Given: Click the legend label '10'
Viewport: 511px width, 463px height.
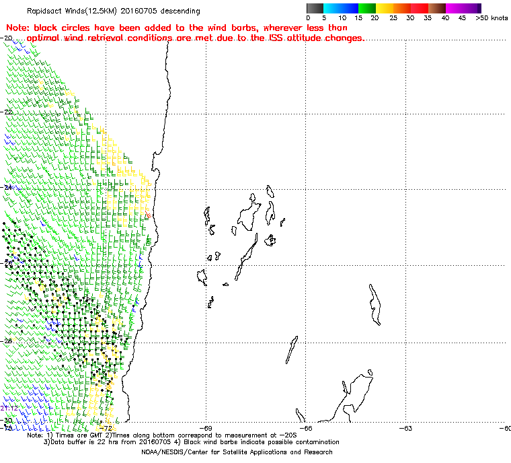Looking at the screenshot, I should [x=342, y=18].
